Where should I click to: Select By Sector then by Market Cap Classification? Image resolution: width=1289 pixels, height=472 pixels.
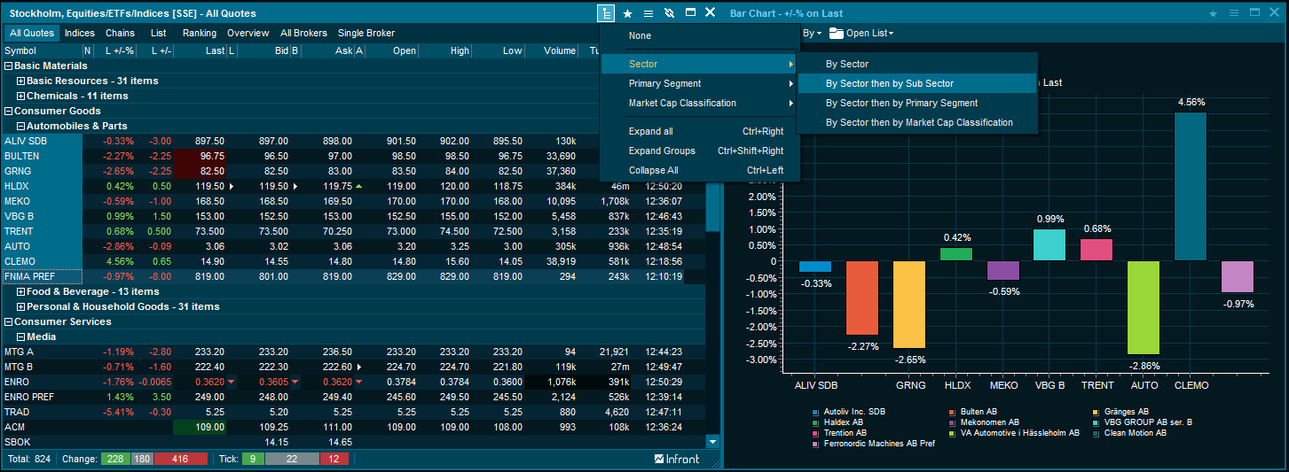tap(917, 122)
